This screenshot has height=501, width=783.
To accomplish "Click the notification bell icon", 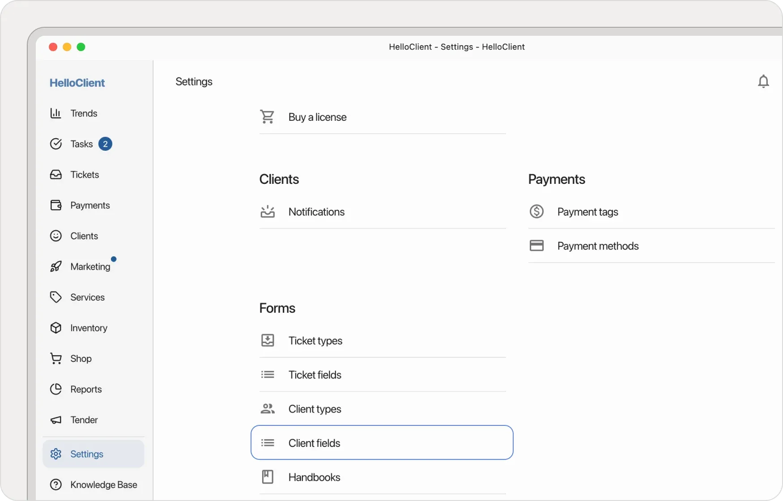I will pyautogui.click(x=763, y=81).
